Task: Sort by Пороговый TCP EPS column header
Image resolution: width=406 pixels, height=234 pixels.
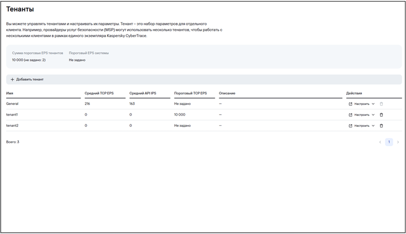Action: (x=191, y=93)
